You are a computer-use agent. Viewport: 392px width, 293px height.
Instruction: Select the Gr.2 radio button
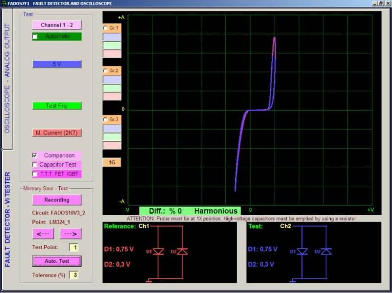pos(105,71)
